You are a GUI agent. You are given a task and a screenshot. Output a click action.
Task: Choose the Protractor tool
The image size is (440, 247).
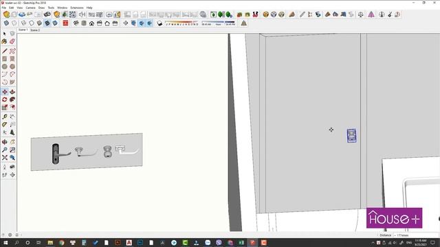[5, 124]
